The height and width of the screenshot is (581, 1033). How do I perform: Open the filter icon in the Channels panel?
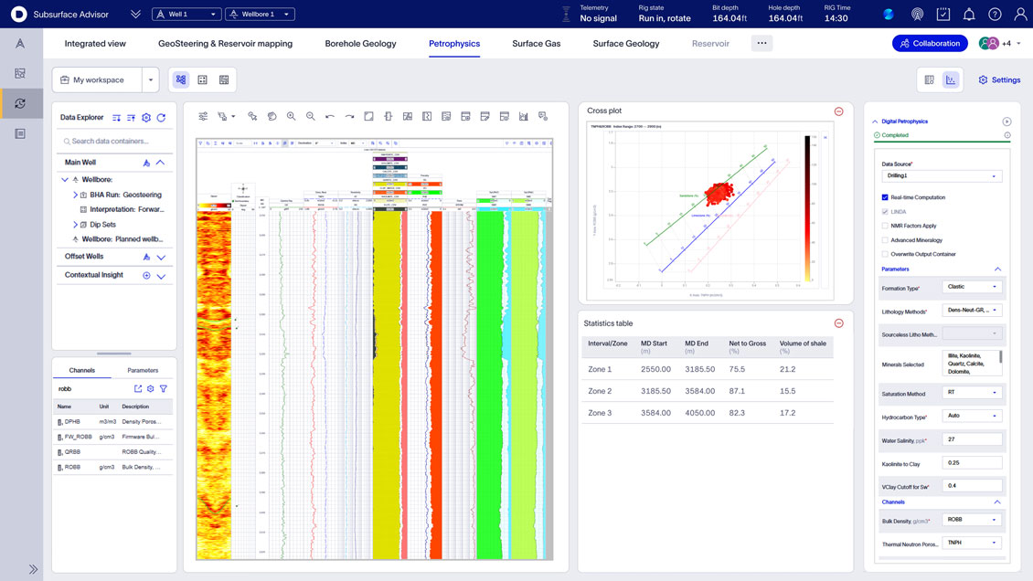[x=163, y=388]
